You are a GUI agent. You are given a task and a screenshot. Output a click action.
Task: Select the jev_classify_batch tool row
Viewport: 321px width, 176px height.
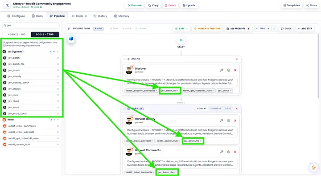click(31, 83)
